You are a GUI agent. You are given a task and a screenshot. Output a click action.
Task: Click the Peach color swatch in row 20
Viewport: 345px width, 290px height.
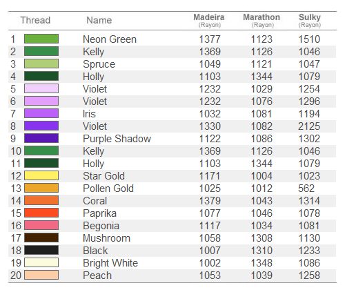(41, 275)
